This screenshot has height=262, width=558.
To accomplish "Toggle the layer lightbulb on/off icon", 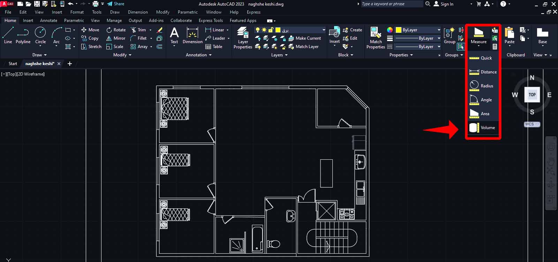I will [x=258, y=30].
